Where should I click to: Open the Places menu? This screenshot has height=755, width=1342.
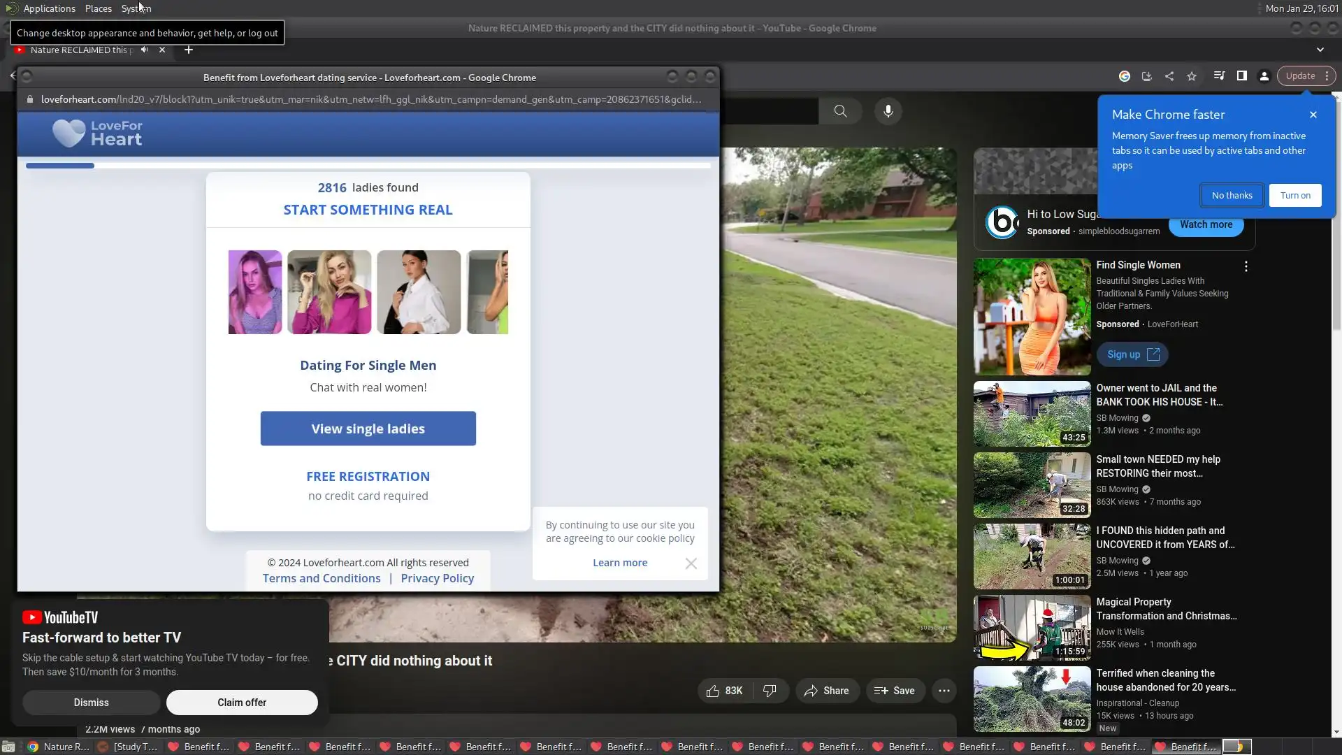(x=99, y=8)
